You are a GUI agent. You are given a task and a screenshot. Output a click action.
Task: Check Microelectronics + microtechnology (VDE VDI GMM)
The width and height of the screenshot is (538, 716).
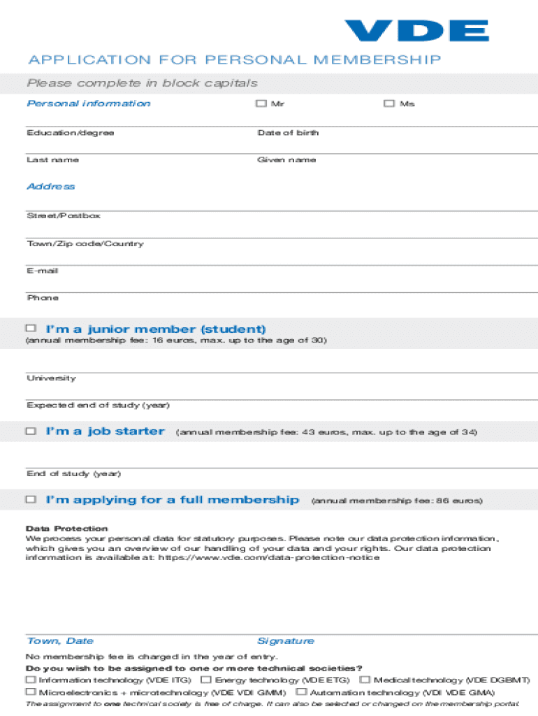click(31, 692)
